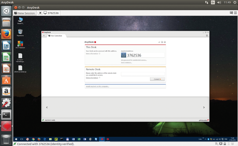This screenshot has width=238, height=146.
Task: Click the clock on the remote Windows taskbar
Action: point(232,139)
